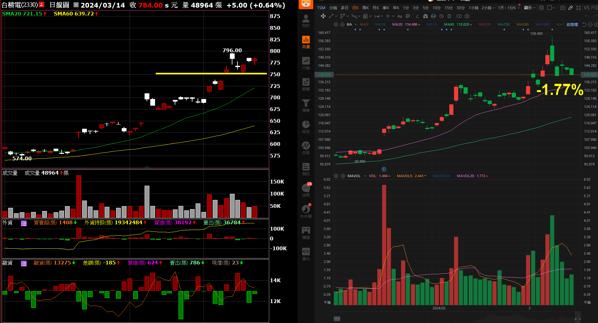
Task: Switch to 15分 period tab
Action: click(x=449, y=8)
